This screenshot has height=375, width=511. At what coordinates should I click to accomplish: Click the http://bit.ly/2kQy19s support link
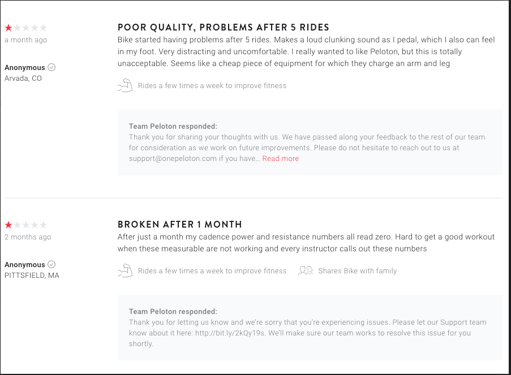tap(230, 333)
